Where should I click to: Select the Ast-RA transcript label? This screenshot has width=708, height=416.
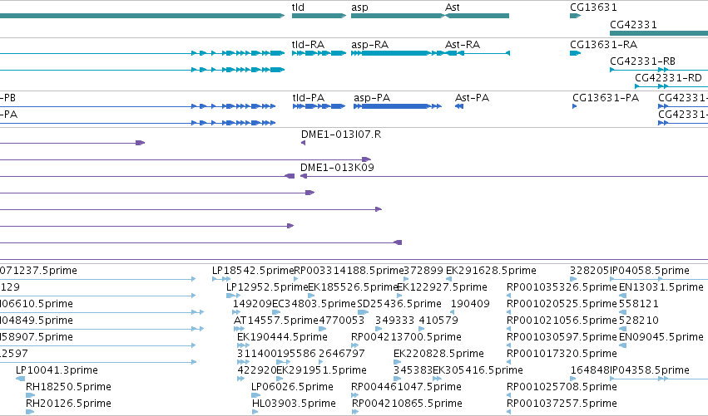click(463, 45)
